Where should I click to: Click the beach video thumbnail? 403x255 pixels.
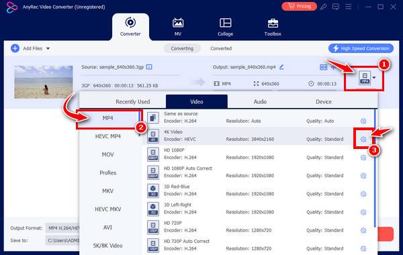[44, 82]
